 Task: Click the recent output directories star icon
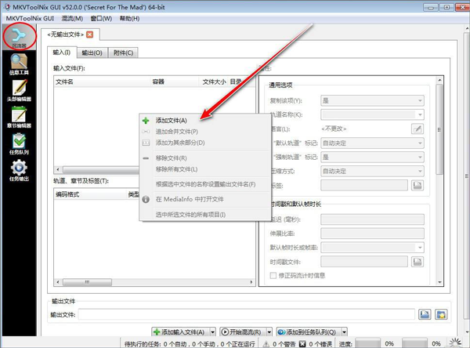[x=441, y=314]
